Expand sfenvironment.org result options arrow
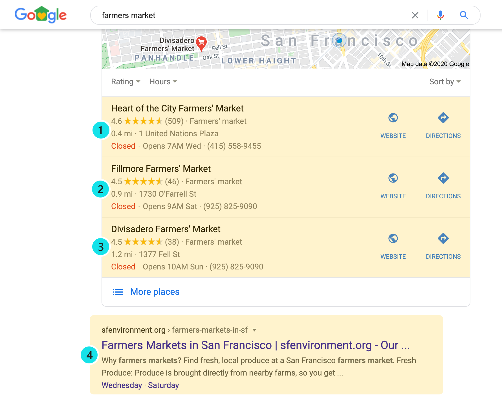The image size is (502, 395). [x=254, y=330]
